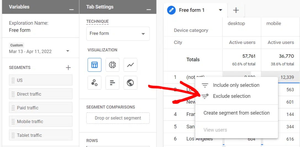The width and height of the screenshot is (300, 147).
Task: Open the Technique Free form dropdown
Action: [x=118, y=34]
